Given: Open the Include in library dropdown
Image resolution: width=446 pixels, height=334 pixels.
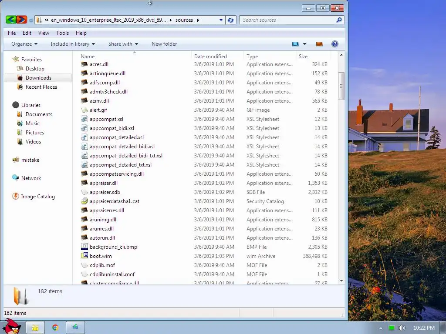Looking at the screenshot, I should 73,44.
